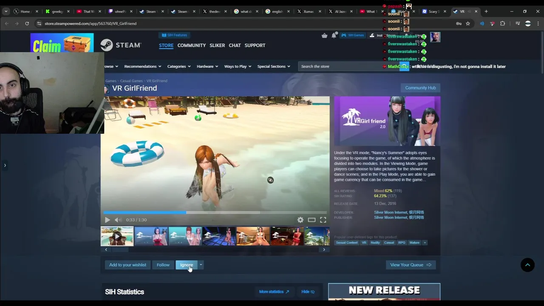The height and width of the screenshot is (306, 544).
Task: Open the SLIKER profile menu
Action: point(217,45)
